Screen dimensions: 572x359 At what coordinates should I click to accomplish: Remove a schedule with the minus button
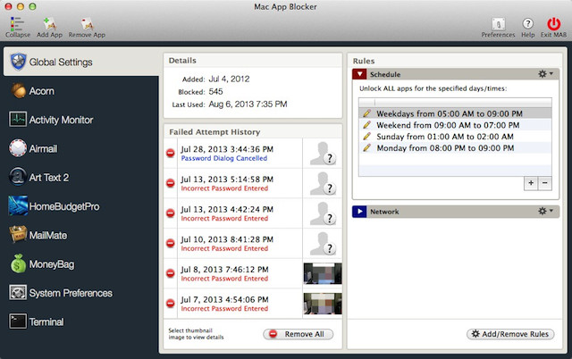(544, 183)
